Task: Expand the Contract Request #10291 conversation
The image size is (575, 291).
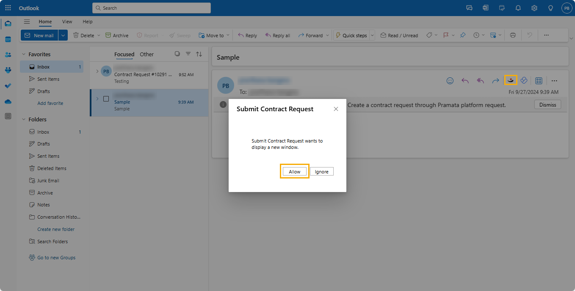Action: tap(97, 71)
